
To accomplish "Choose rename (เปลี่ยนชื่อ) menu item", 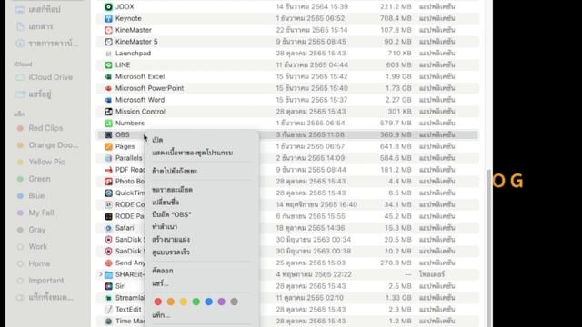I will pyautogui.click(x=166, y=203).
